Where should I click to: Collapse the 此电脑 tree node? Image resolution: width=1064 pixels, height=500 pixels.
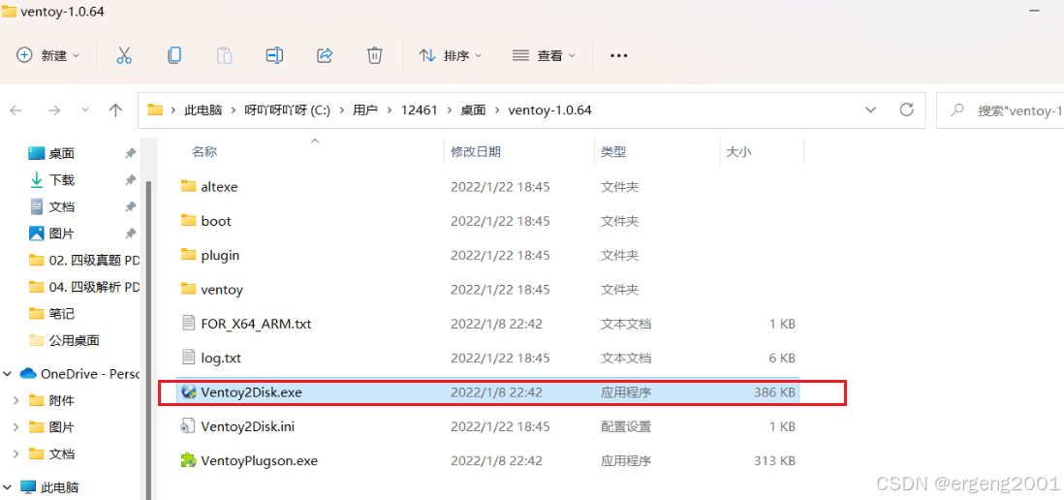[x=8, y=487]
